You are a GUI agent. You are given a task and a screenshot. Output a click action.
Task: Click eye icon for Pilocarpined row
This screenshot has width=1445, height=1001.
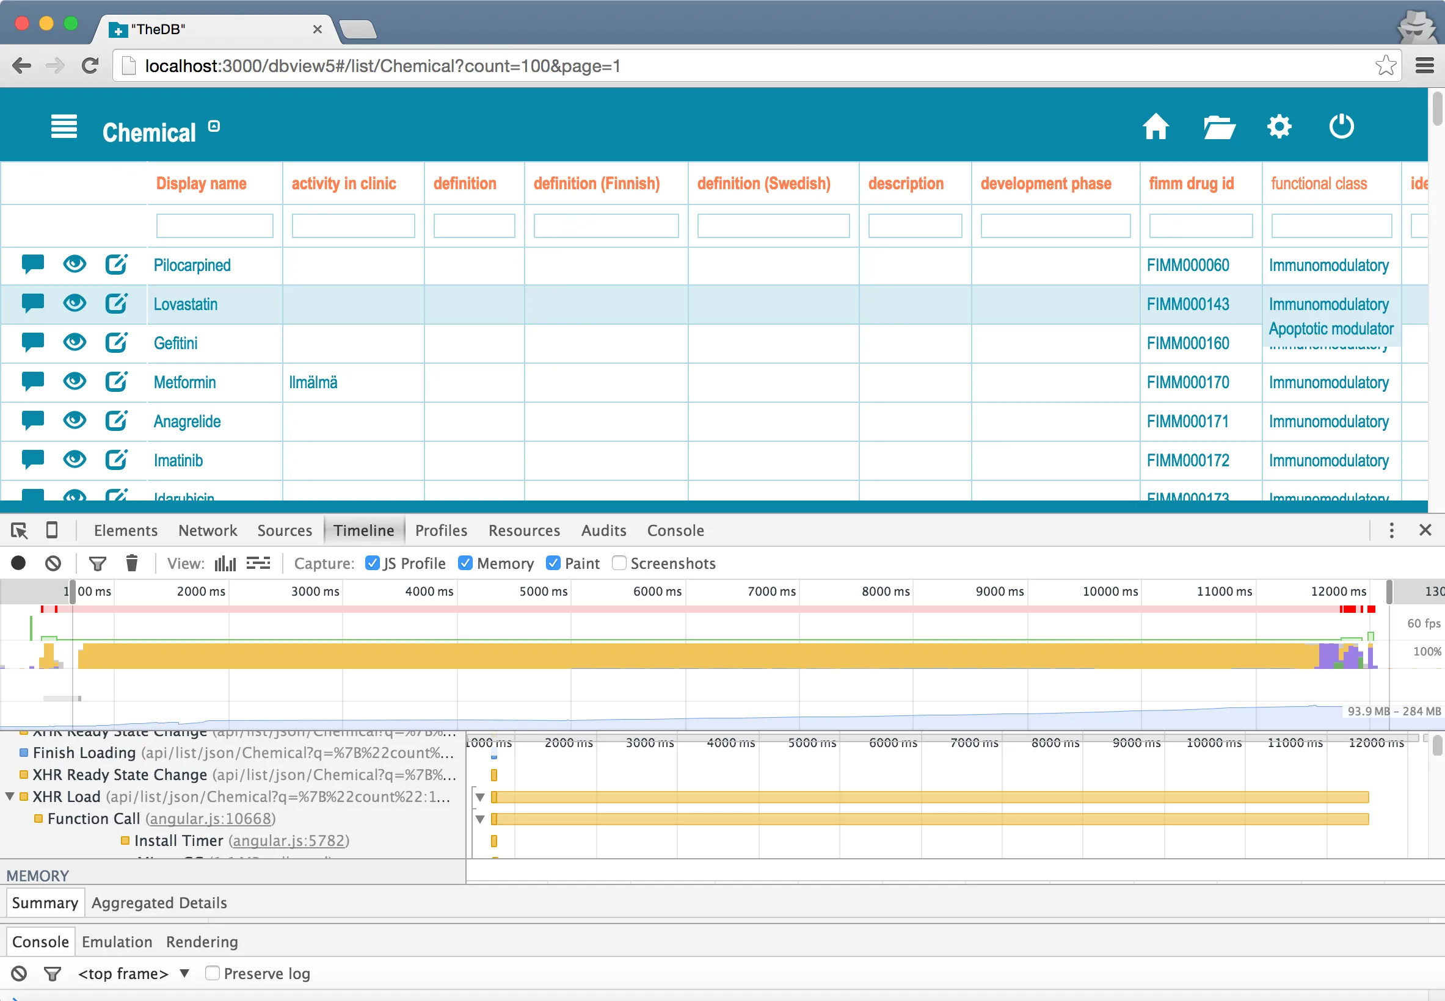point(75,264)
